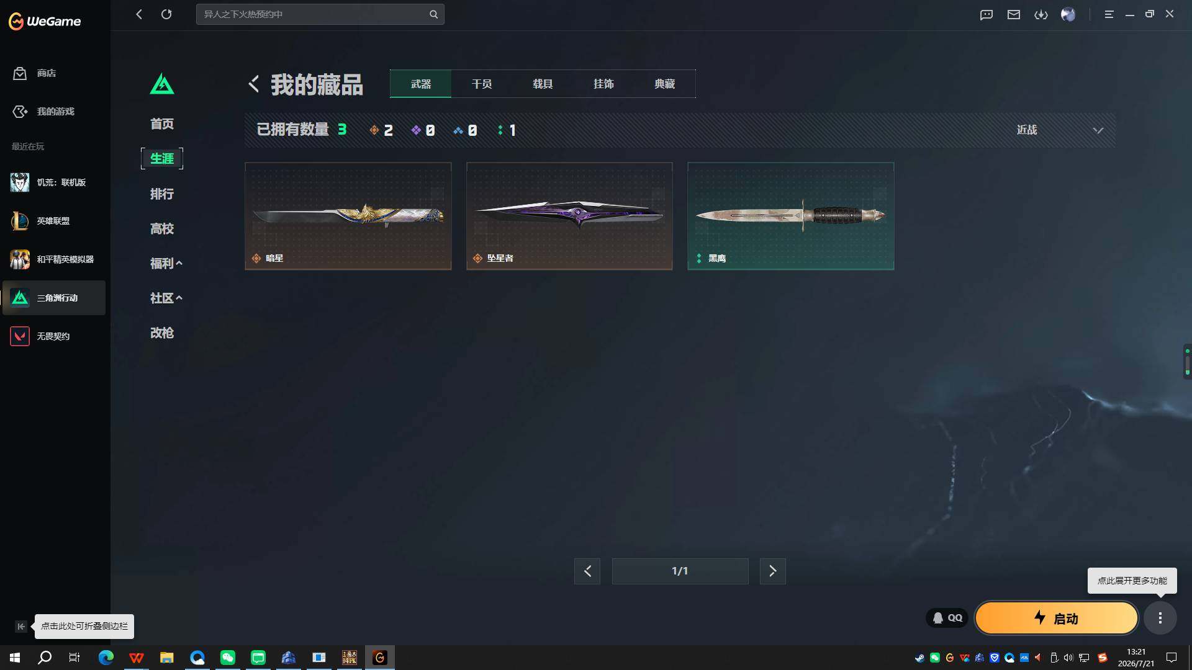Switch to the 典藏 tab

(664, 84)
